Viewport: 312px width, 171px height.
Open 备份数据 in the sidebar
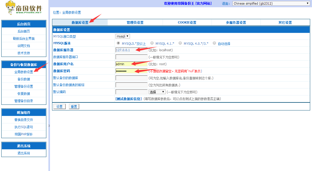click(x=24, y=79)
